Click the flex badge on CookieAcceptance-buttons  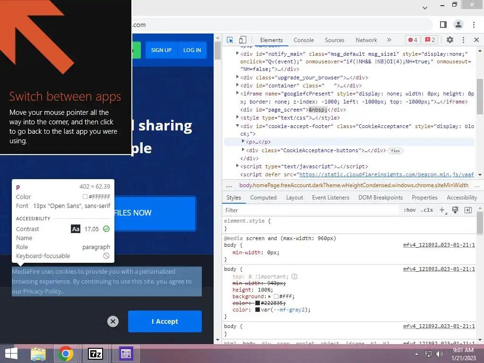[x=395, y=151]
